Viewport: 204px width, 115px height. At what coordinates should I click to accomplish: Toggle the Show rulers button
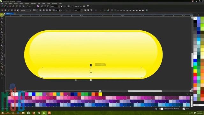pyautogui.click(x=65, y=6)
